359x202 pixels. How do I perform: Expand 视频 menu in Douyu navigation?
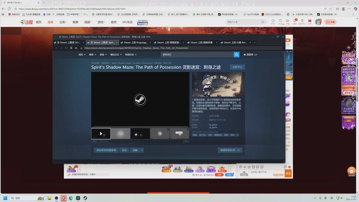click(x=88, y=22)
